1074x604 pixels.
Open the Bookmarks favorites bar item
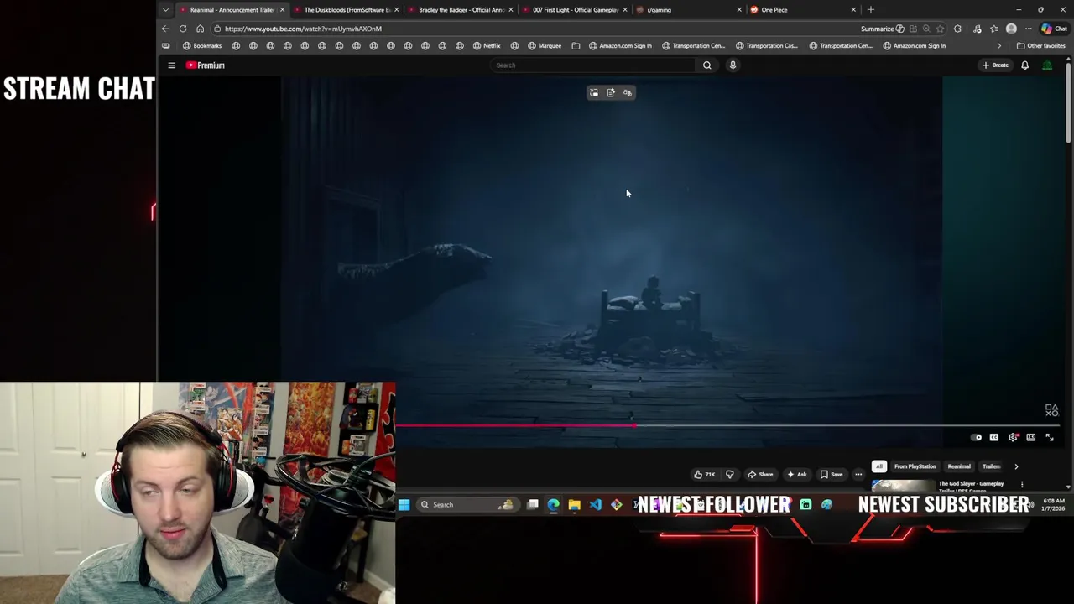202,46
